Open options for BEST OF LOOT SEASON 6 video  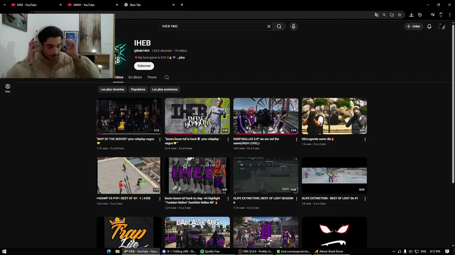tap(296, 199)
